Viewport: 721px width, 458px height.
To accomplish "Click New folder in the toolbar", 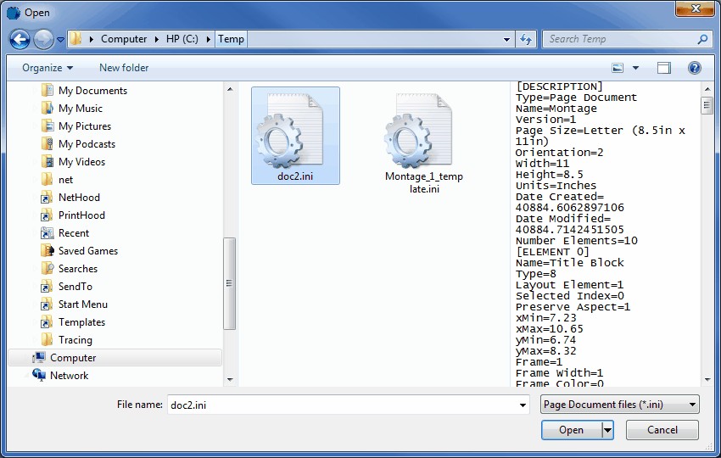I will (124, 68).
